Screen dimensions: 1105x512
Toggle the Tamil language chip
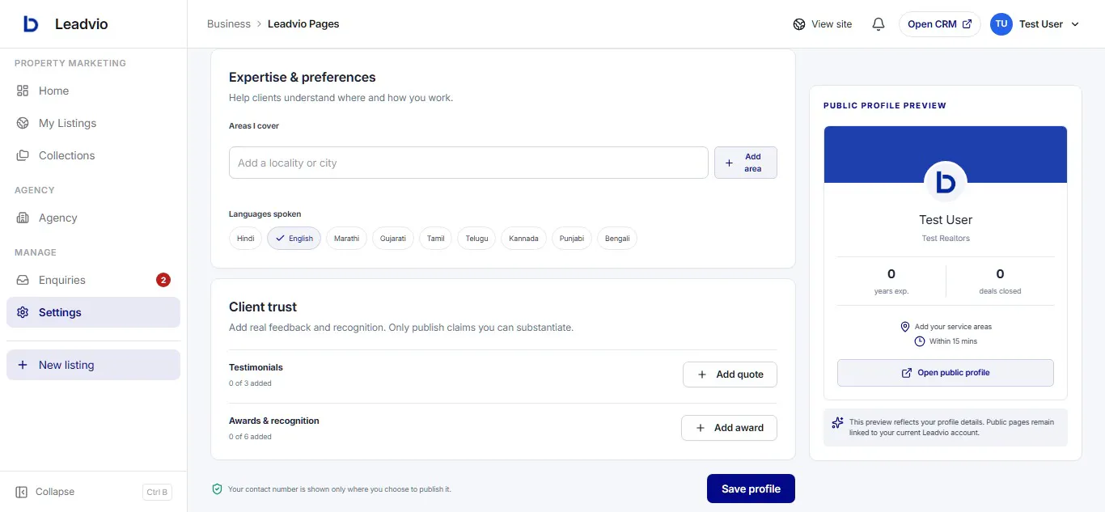[x=436, y=239]
